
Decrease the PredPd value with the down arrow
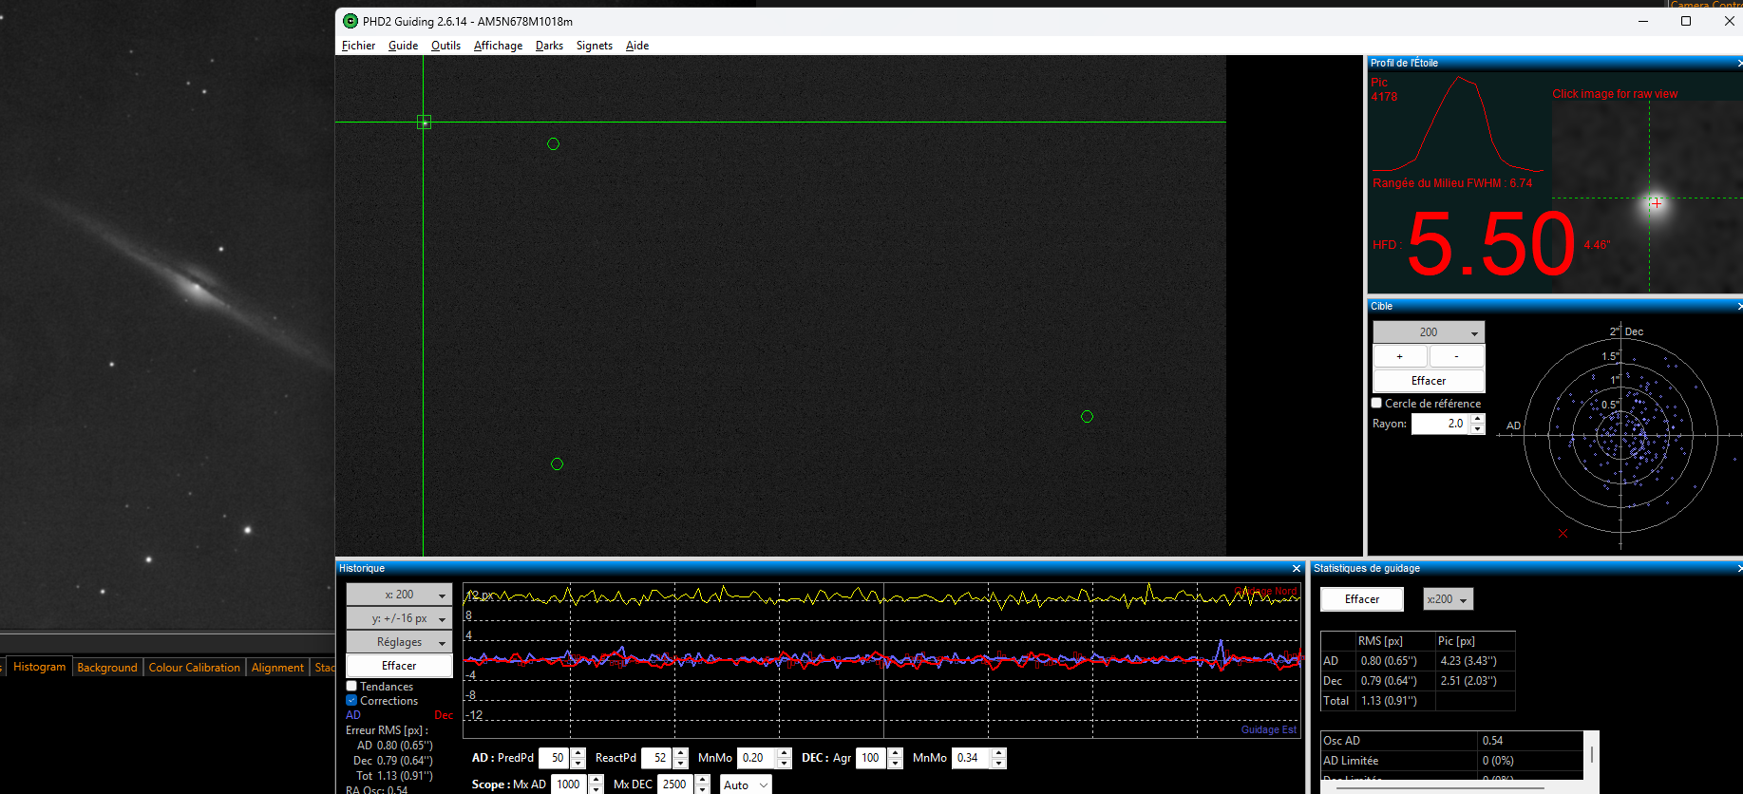(578, 763)
